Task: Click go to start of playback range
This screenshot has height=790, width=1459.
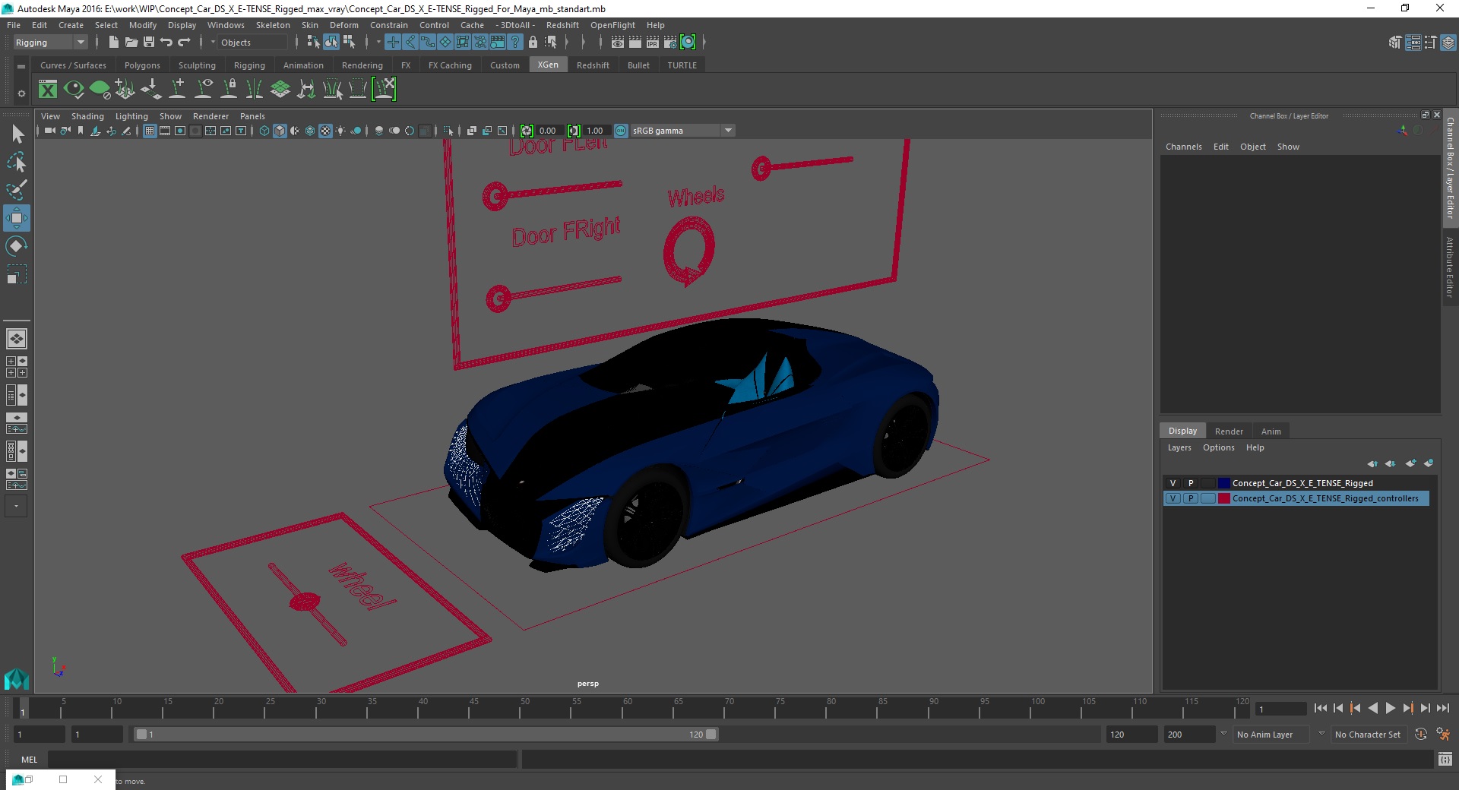Action: point(1321,708)
